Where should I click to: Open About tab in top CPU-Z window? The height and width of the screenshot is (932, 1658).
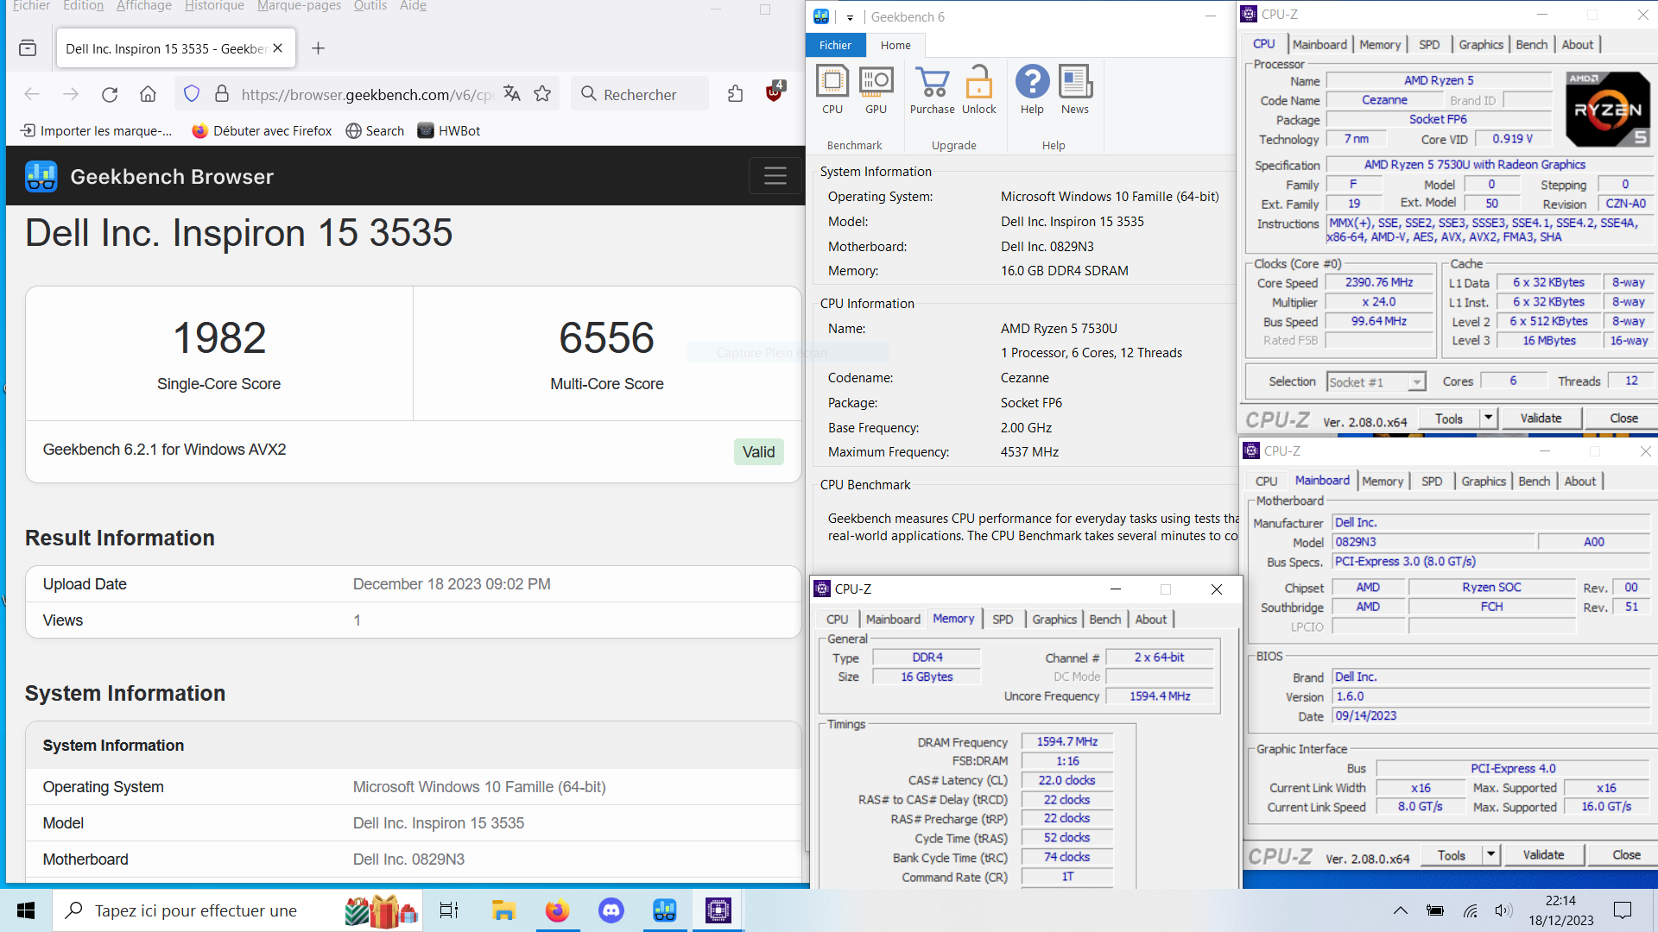pyautogui.click(x=1577, y=44)
